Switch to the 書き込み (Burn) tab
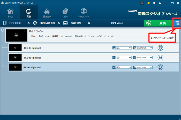The image size is (181, 120). 47,13
